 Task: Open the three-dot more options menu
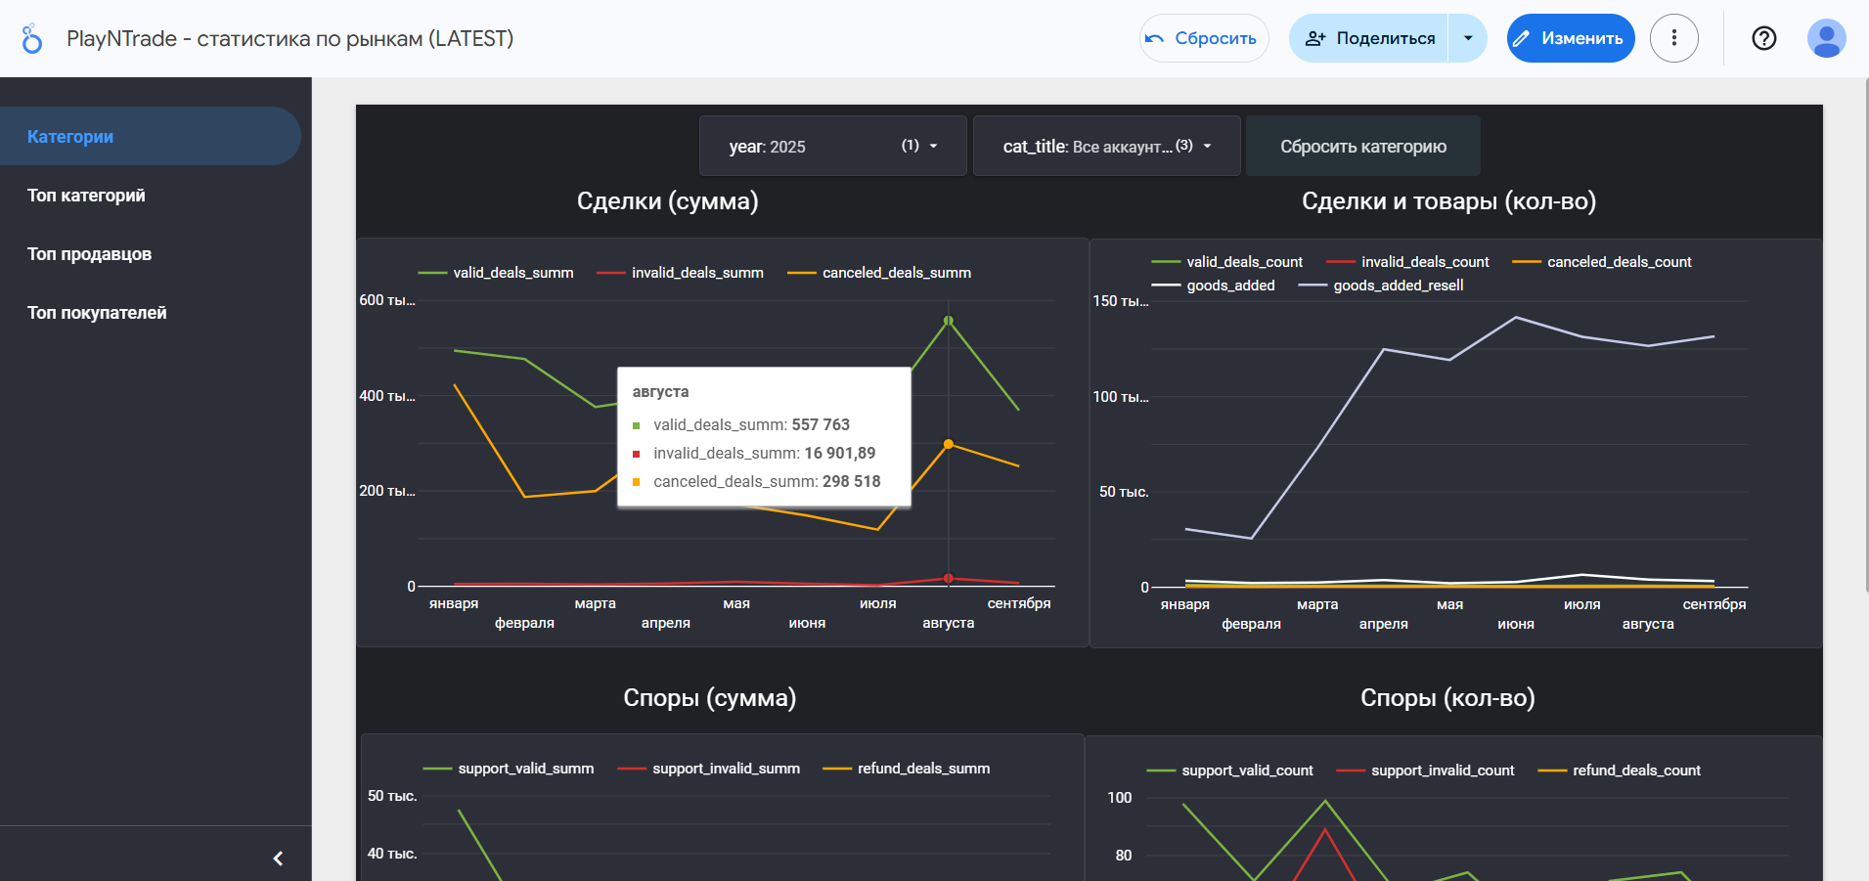(1673, 38)
